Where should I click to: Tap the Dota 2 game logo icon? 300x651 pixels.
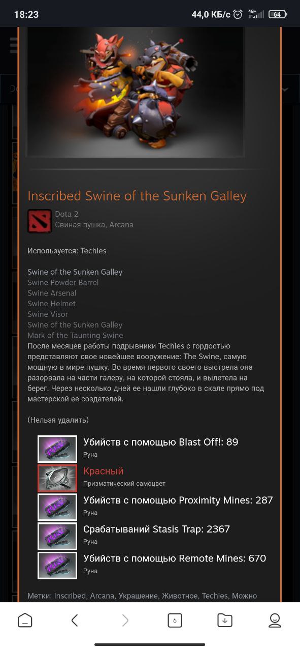click(x=40, y=221)
